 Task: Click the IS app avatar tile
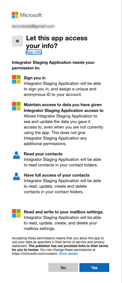(x=17, y=41)
